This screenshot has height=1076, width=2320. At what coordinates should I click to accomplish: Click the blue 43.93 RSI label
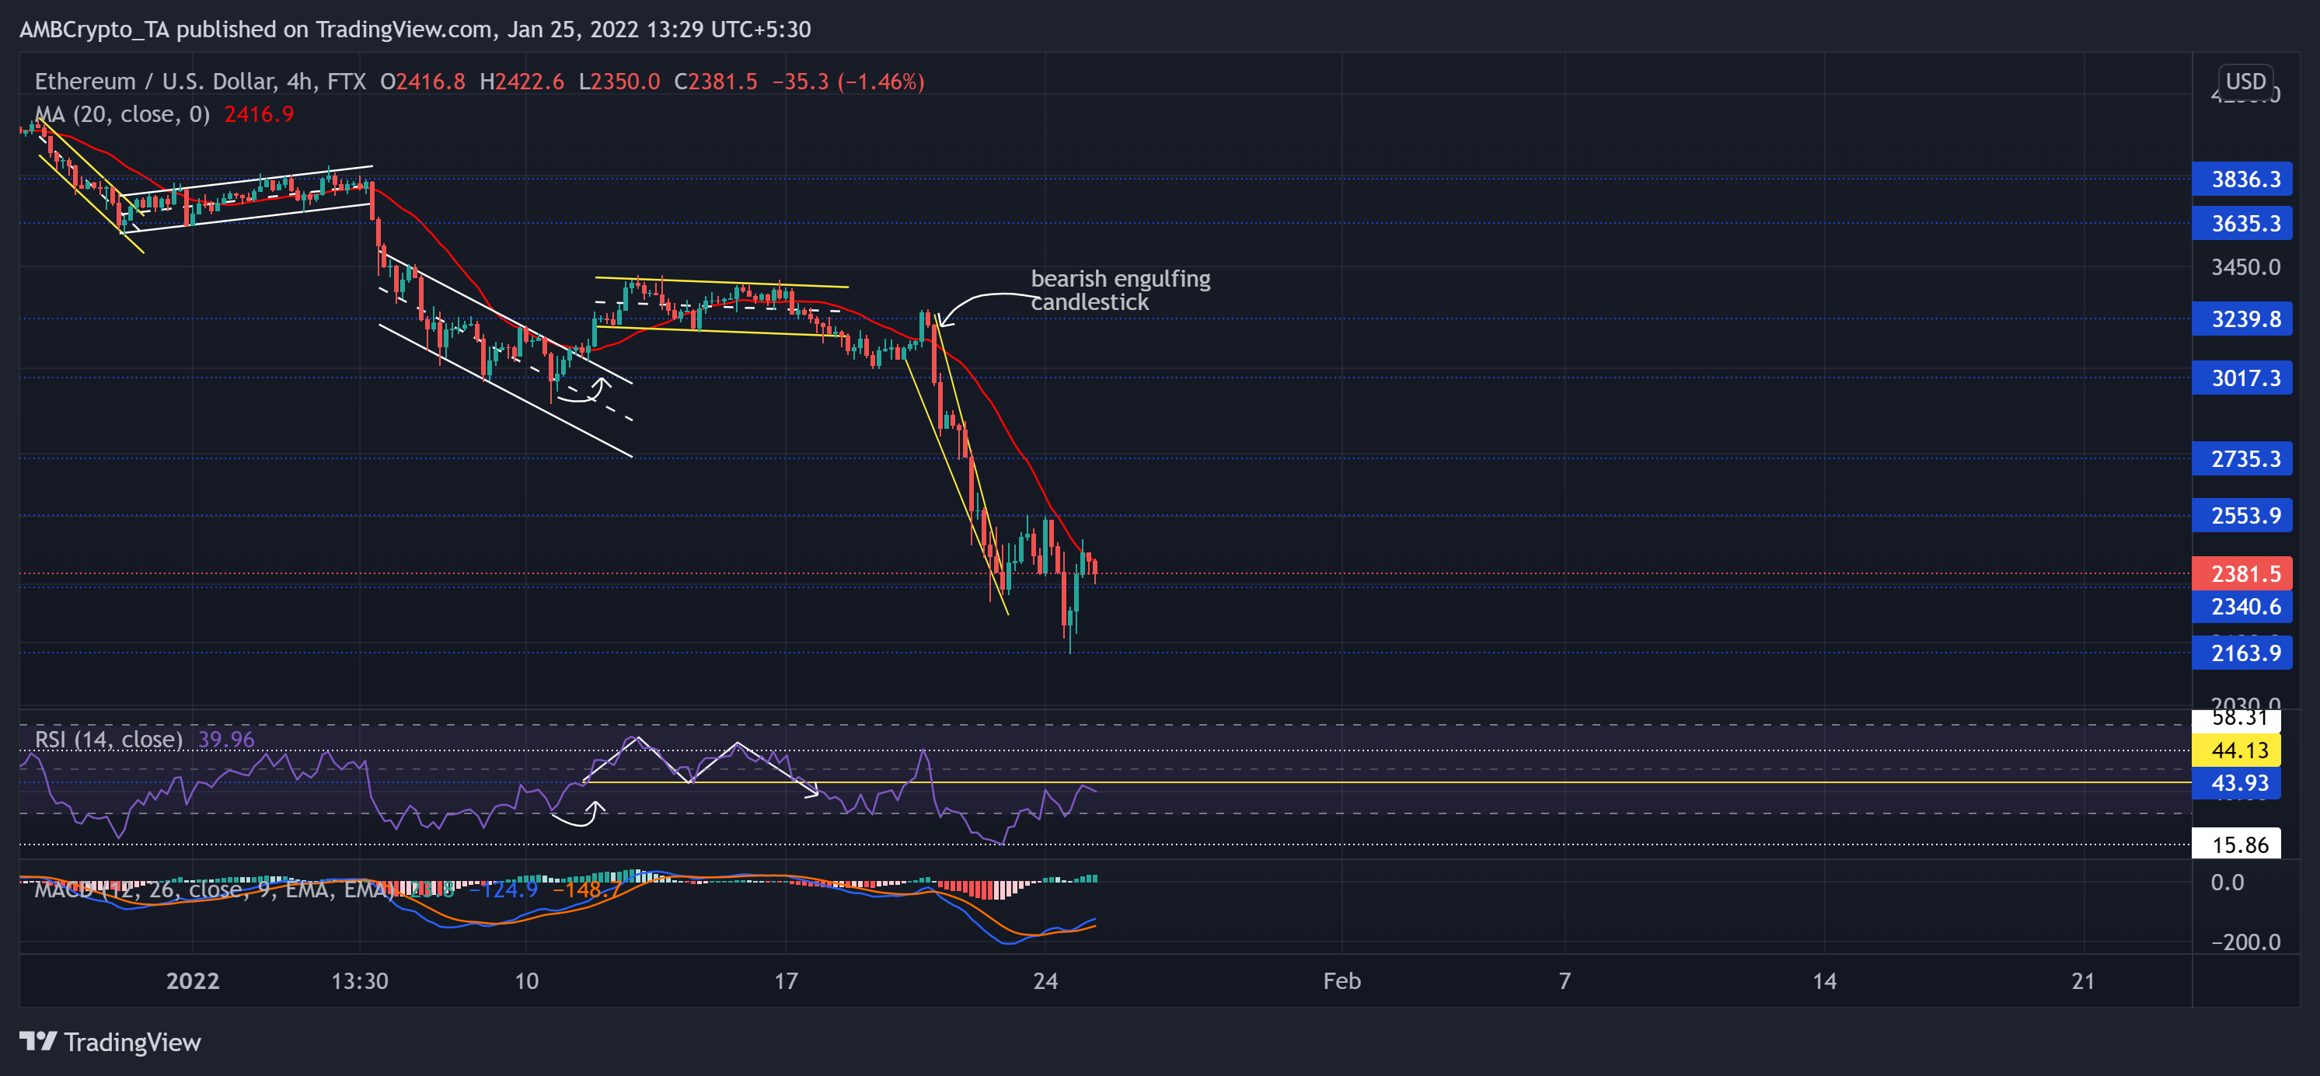tap(2236, 783)
